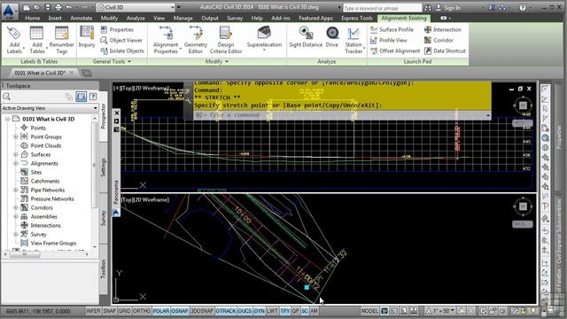Screen dimensions: 567x319
Task: Expand Surfaces tree node
Action: tap(16, 154)
